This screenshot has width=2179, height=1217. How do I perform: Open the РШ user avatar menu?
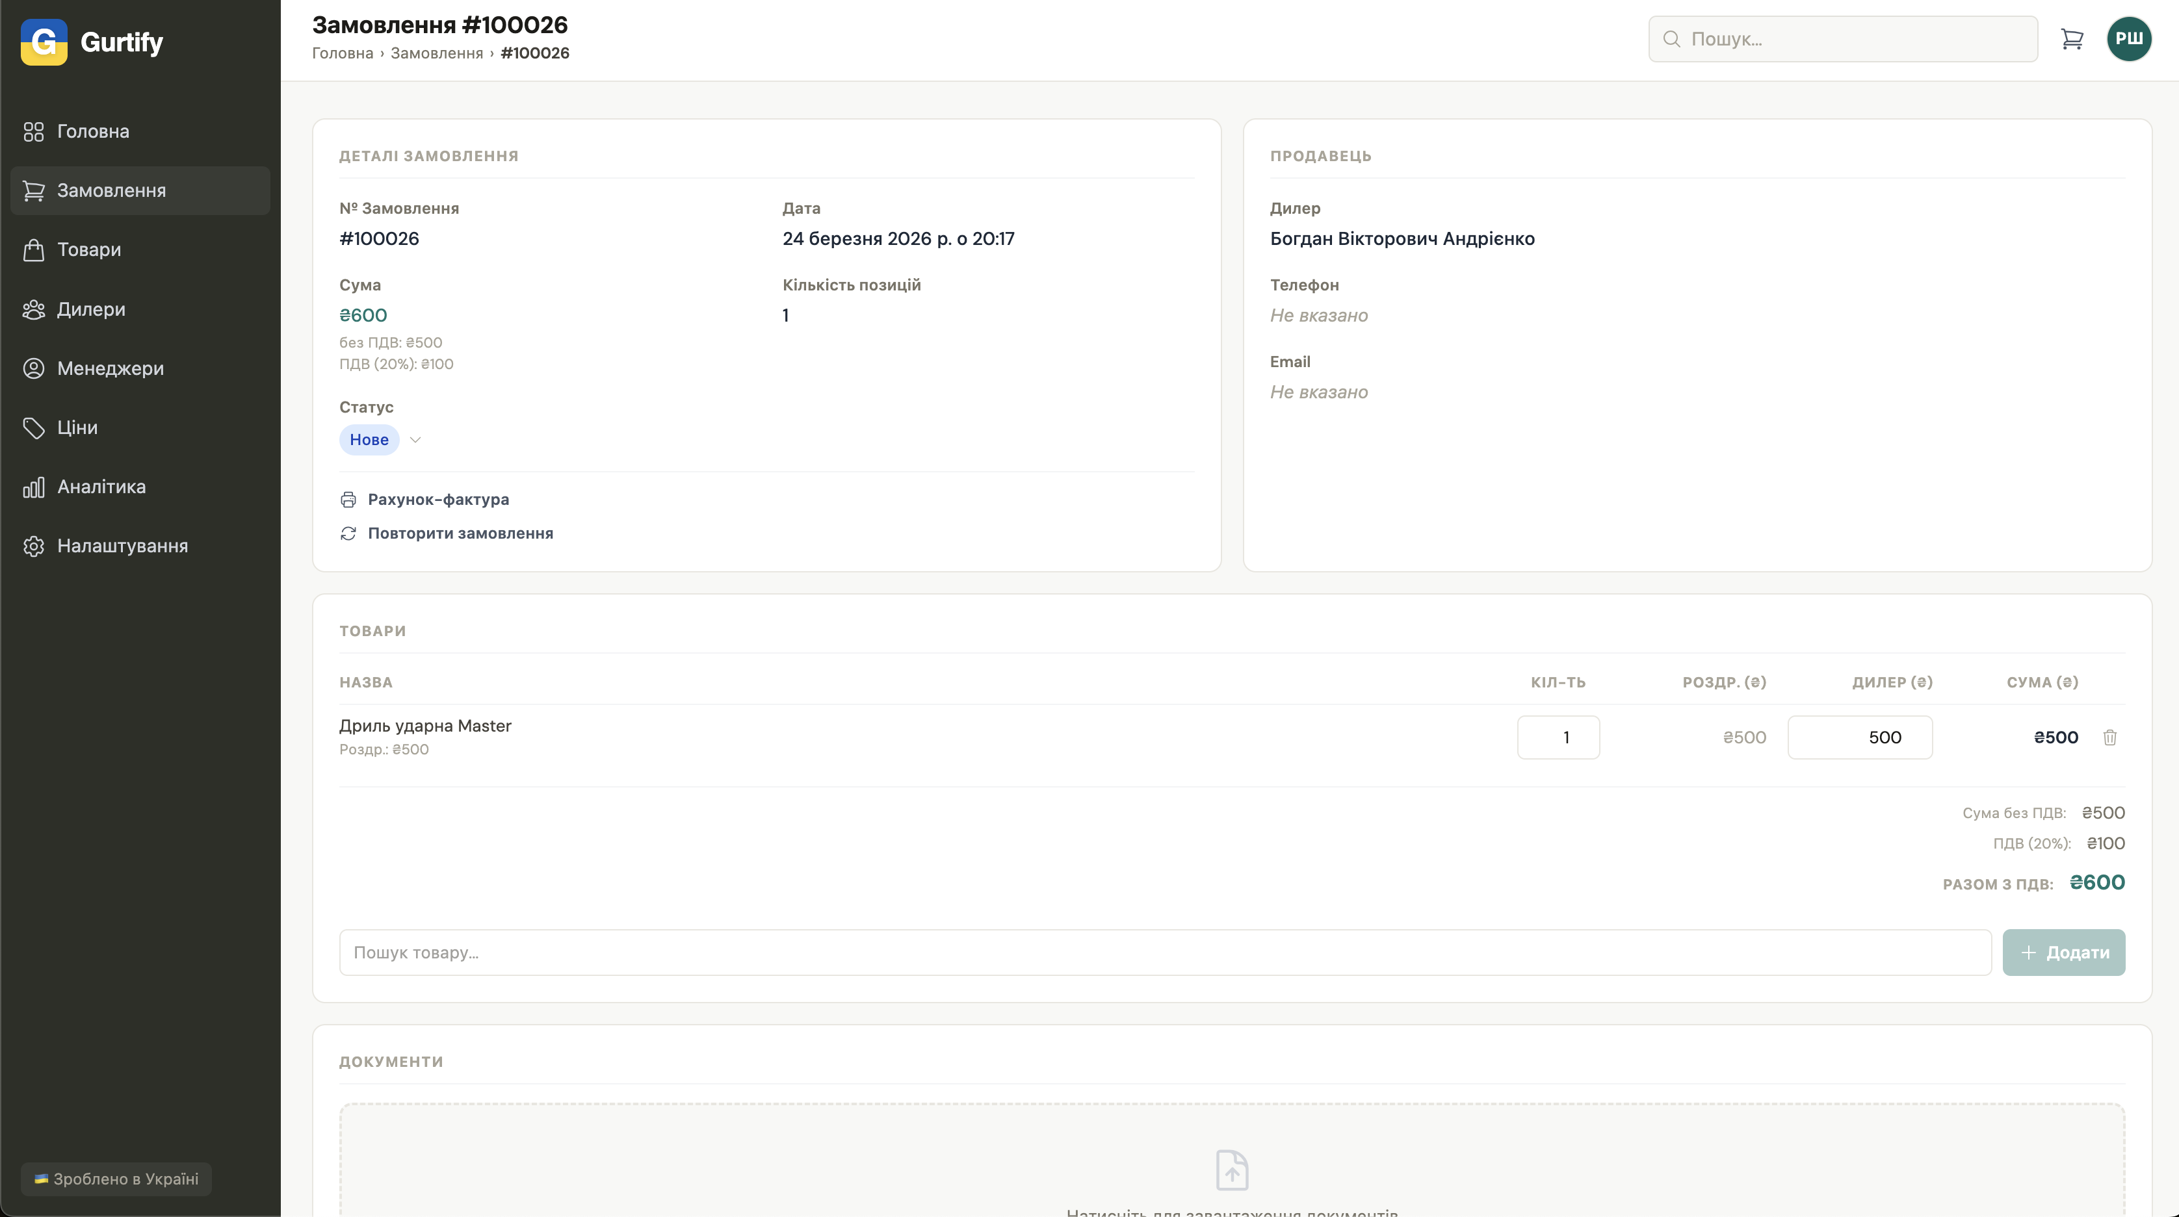pyautogui.click(x=2128, y=39)
